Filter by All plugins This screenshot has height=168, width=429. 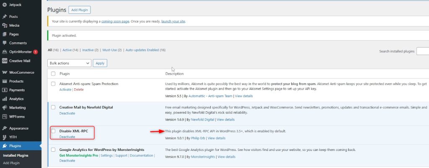click(x=50, y=50)
